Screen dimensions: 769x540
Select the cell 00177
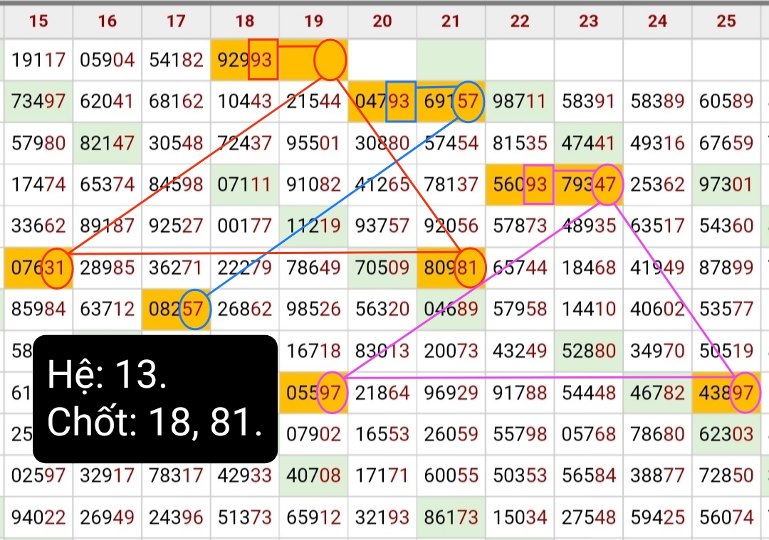point(245,226)
